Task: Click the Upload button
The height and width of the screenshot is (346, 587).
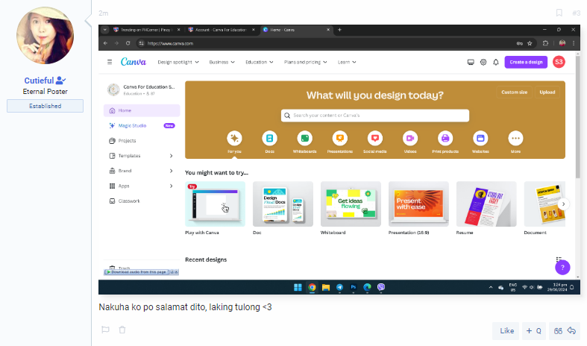Action: pos(547,92)
